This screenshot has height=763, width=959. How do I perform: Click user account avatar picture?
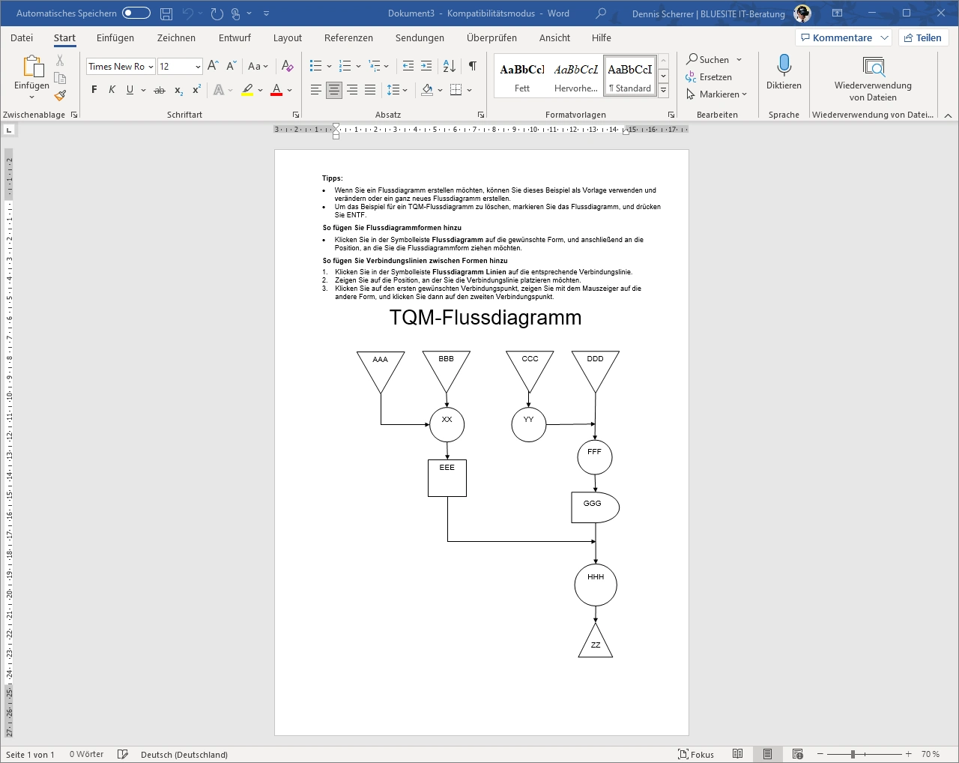pos(802,13)
